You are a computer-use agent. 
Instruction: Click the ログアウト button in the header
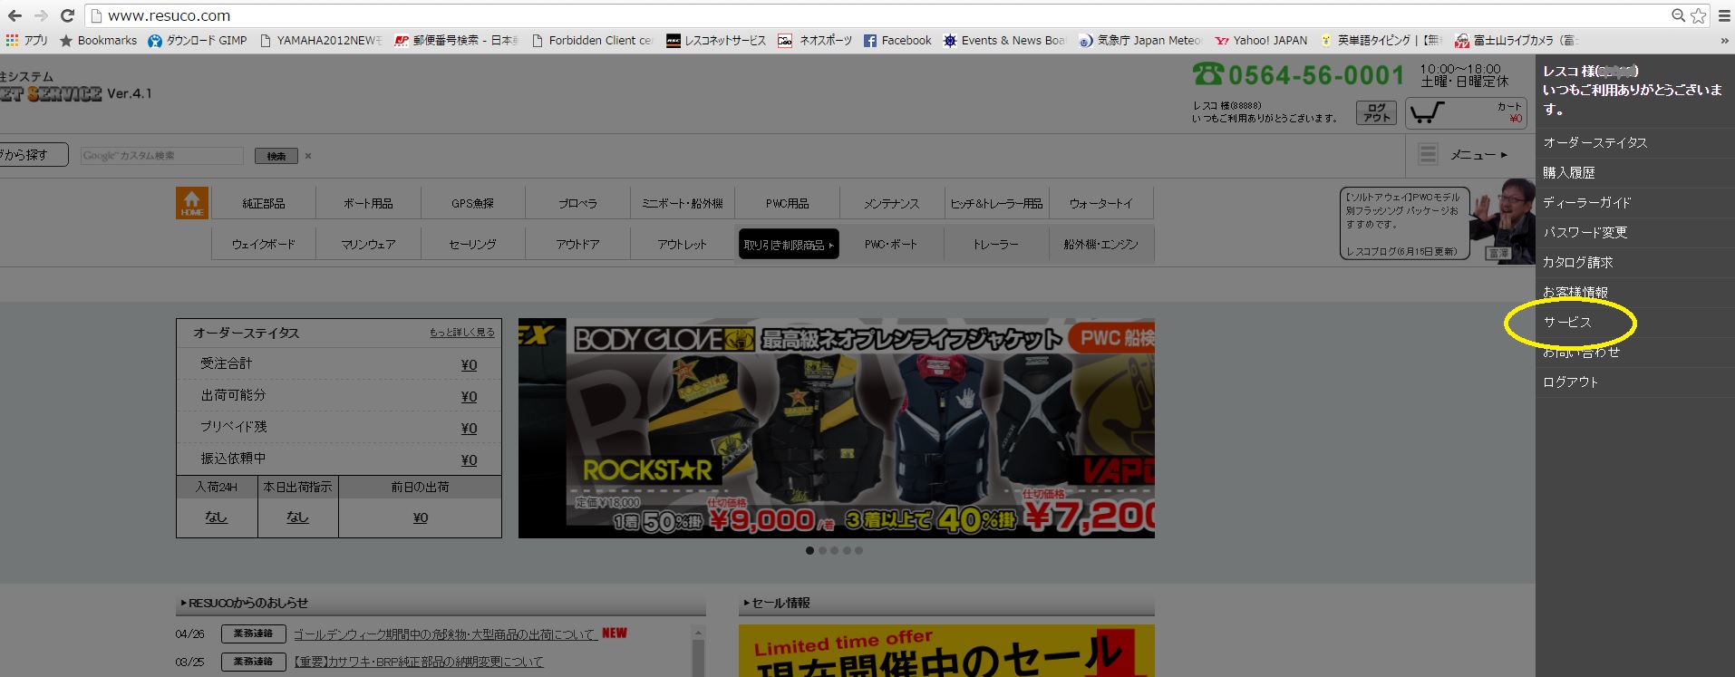click(1376, 112)
